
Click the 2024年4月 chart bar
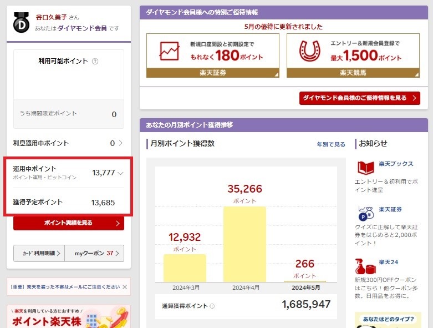[244, 244]
